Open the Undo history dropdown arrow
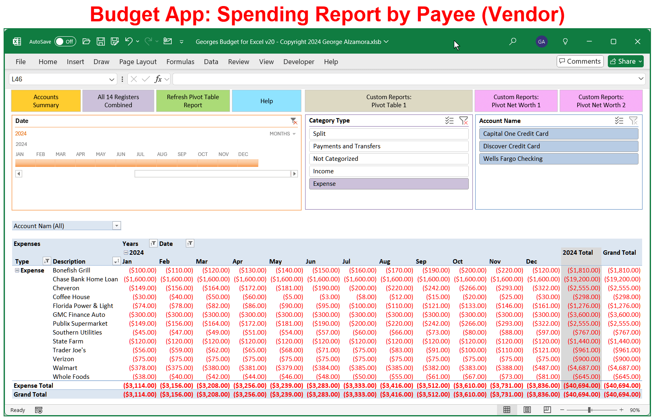 (138, 42)
